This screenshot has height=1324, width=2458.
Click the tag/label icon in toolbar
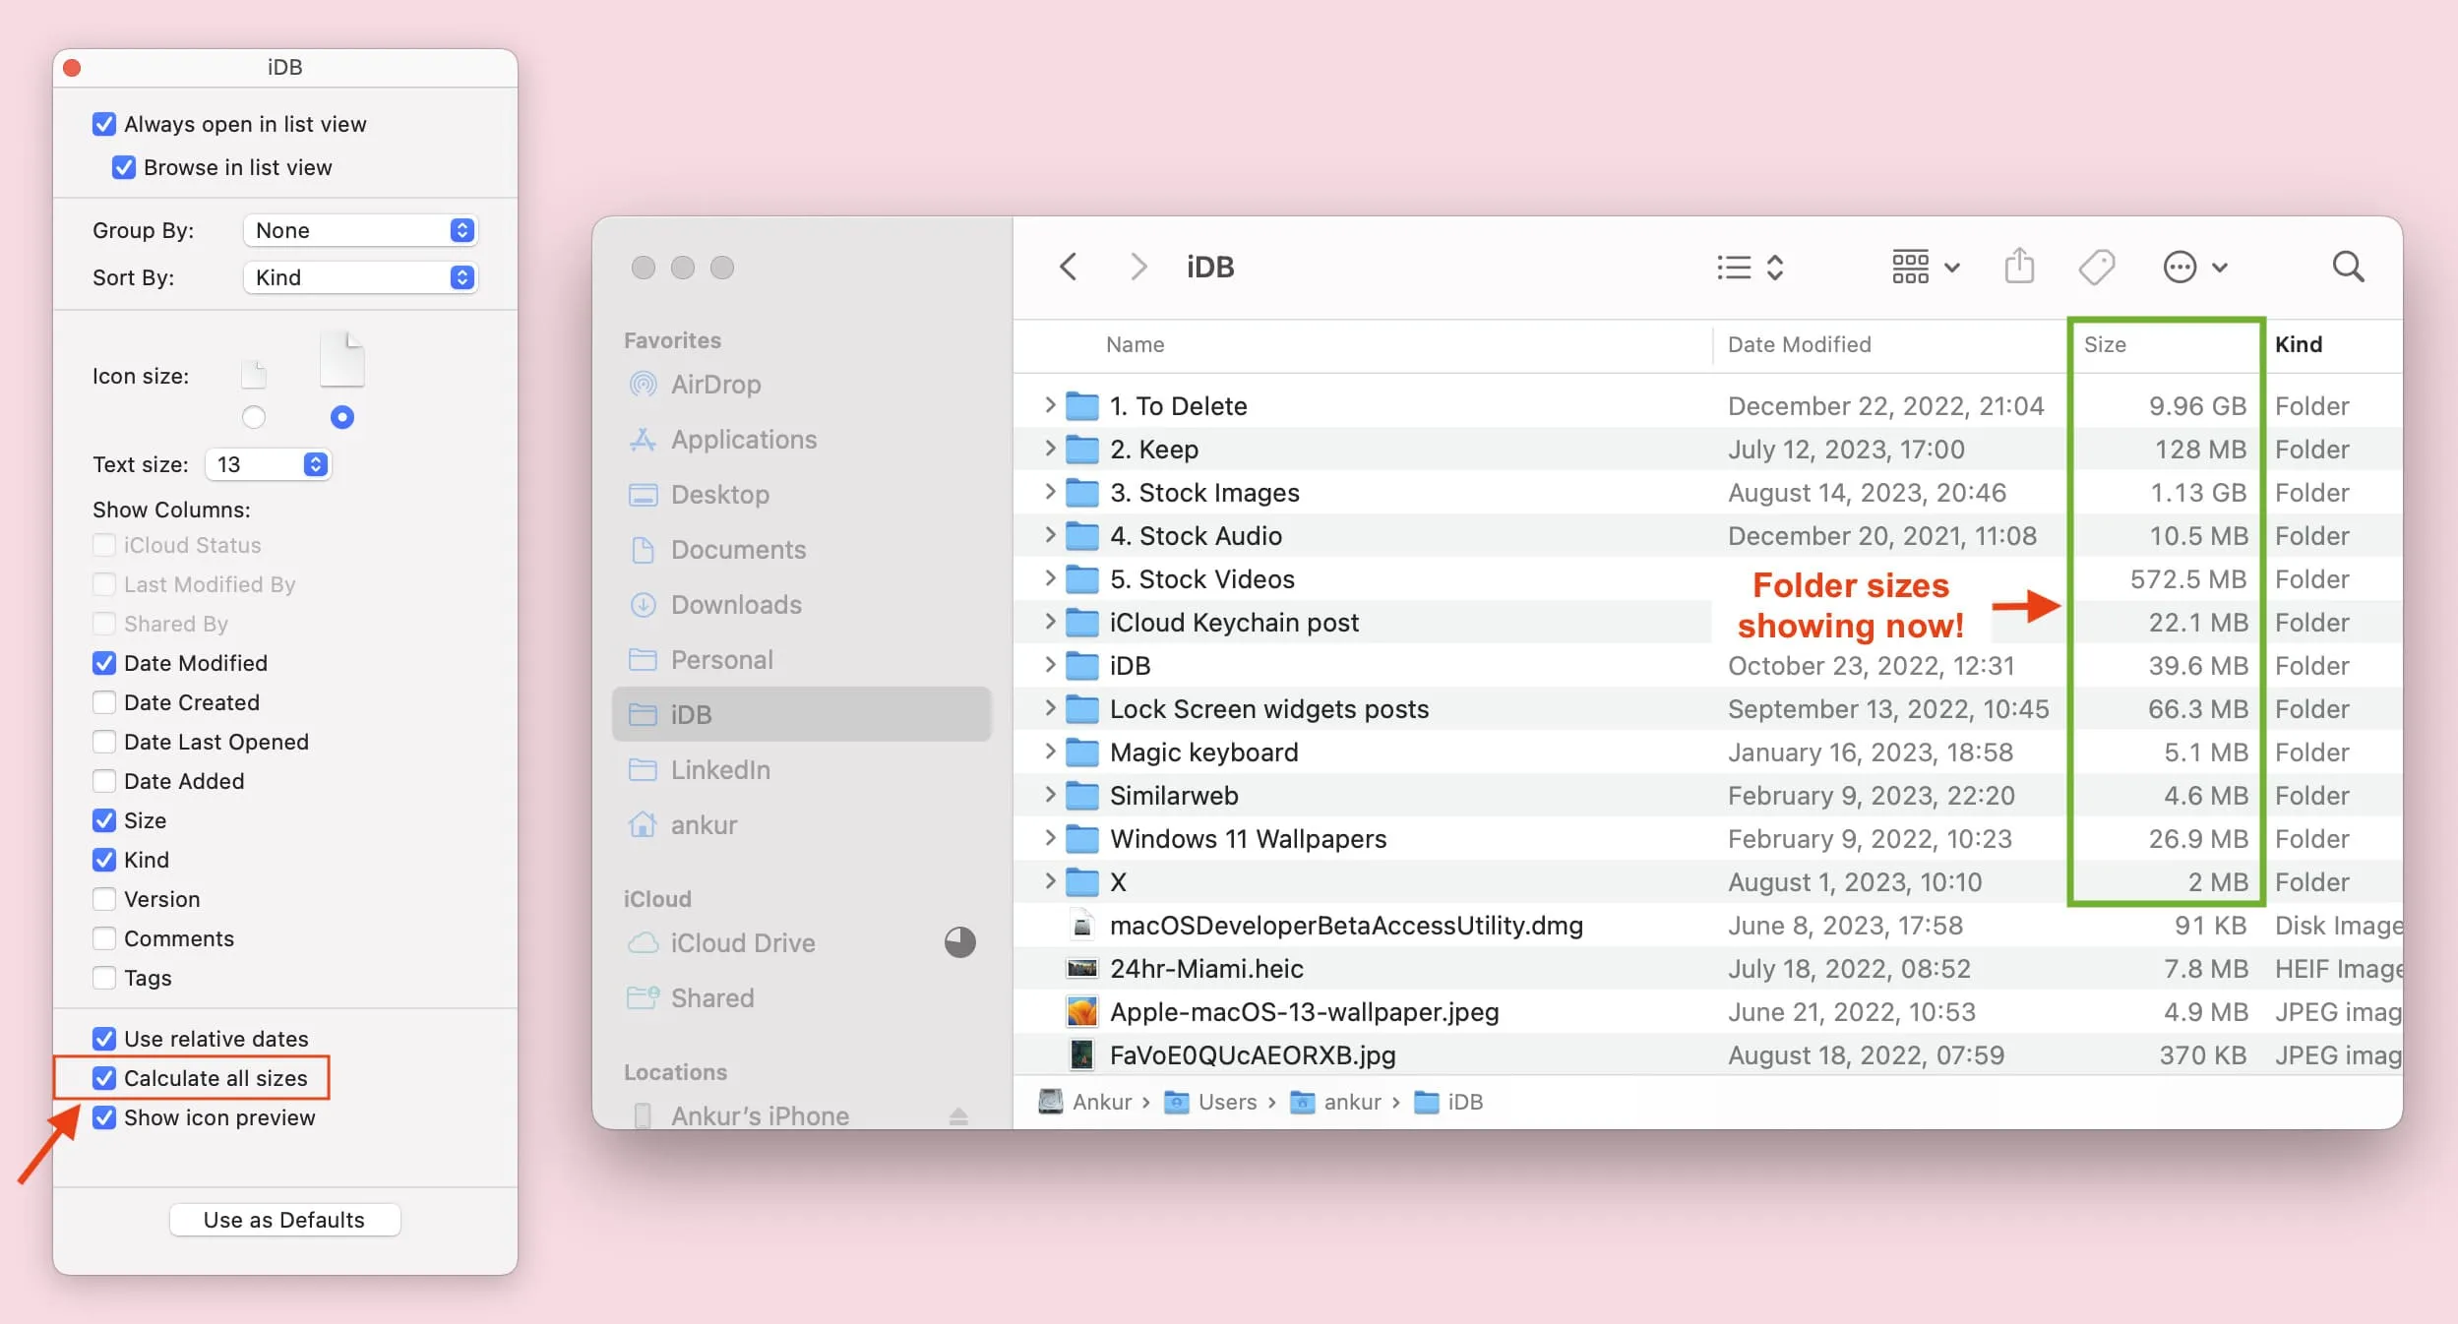[2103, 265]
